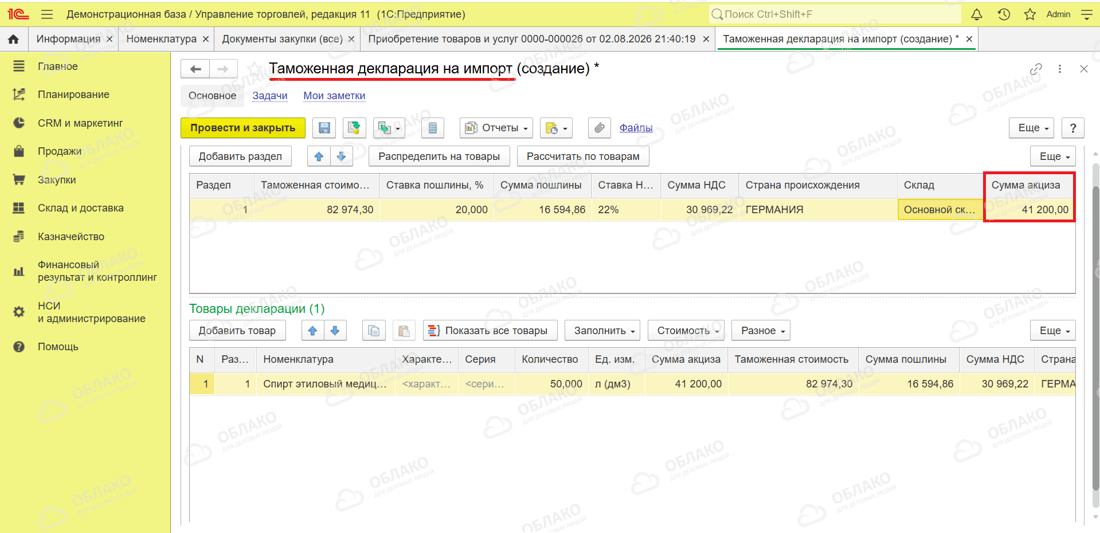Click Рассчитать по товарам

[583, 156]
